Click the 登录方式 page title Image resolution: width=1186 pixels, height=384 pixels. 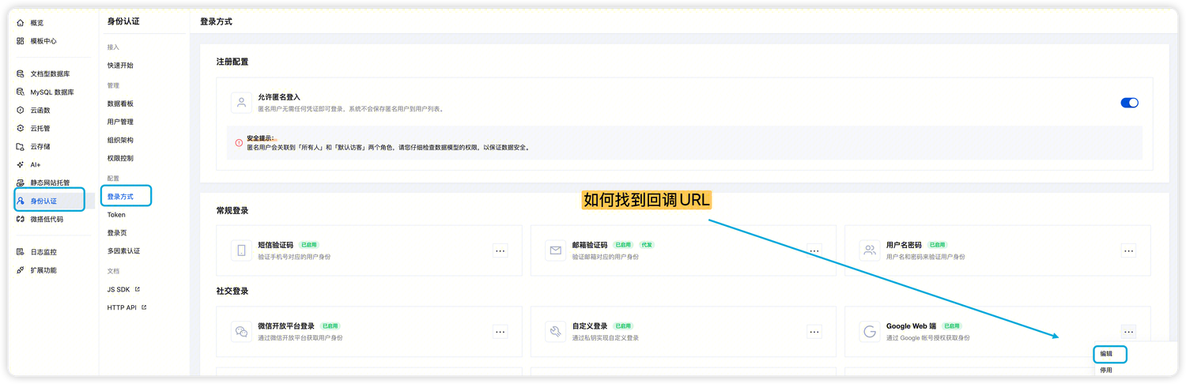pos(216,22)
